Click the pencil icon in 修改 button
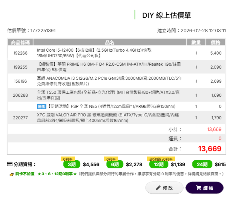The image size is (233, 201). click(x=158, y=188)
